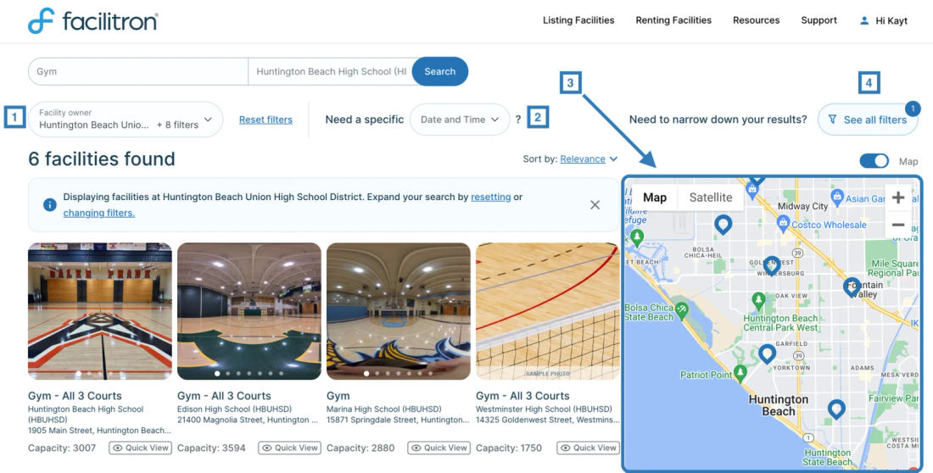Open the Support menu
The image size is (933, 473).
tap(818, 20)
